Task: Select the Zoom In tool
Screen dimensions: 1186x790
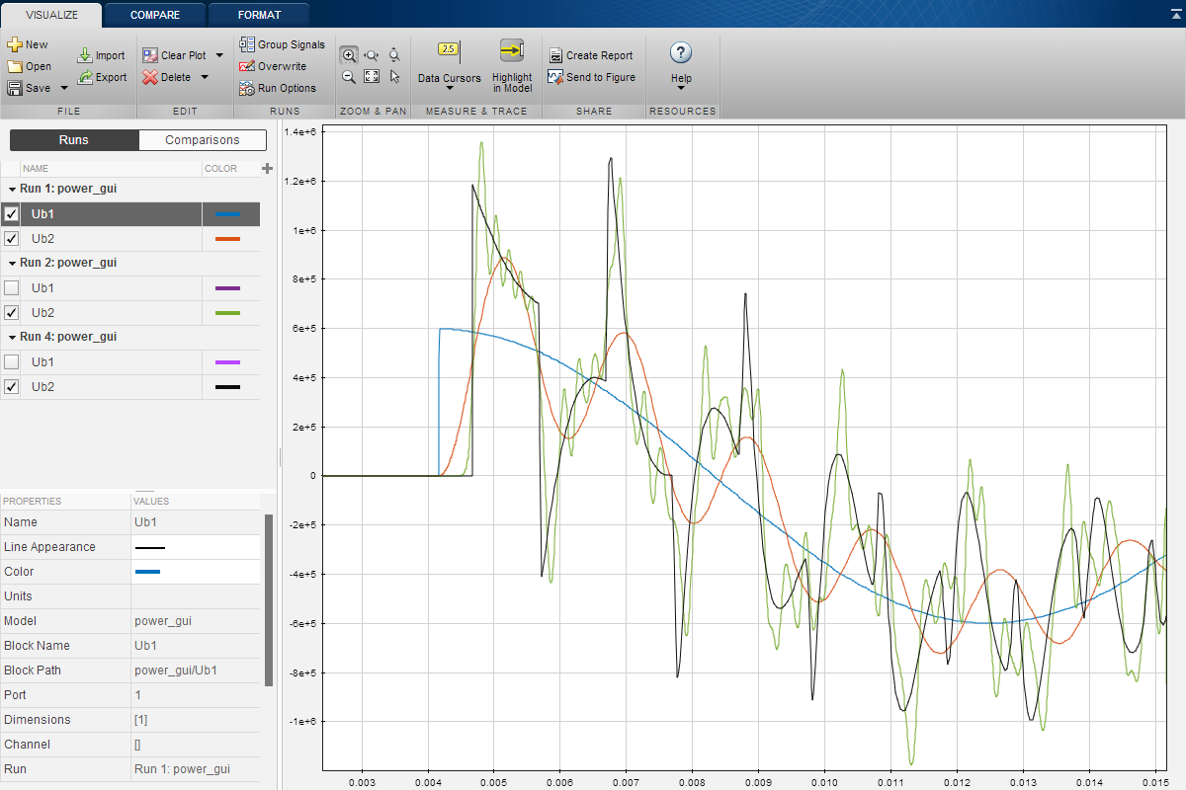Action: pos(349,54)
